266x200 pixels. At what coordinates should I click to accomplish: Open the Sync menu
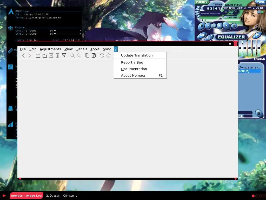pos(107,49)
